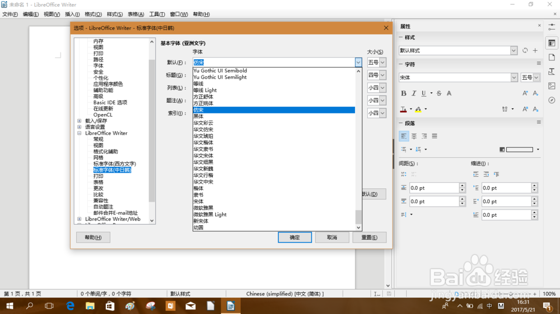Expand the LibreOffice Writer/Web tree node
560x314 pixels.
coord(80,219)
